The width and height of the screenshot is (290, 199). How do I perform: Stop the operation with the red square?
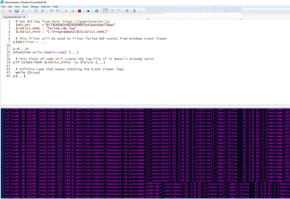pos(79,11)
